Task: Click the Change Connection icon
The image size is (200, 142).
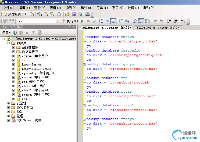Action: pyautogui.click(x=12, y=21)
